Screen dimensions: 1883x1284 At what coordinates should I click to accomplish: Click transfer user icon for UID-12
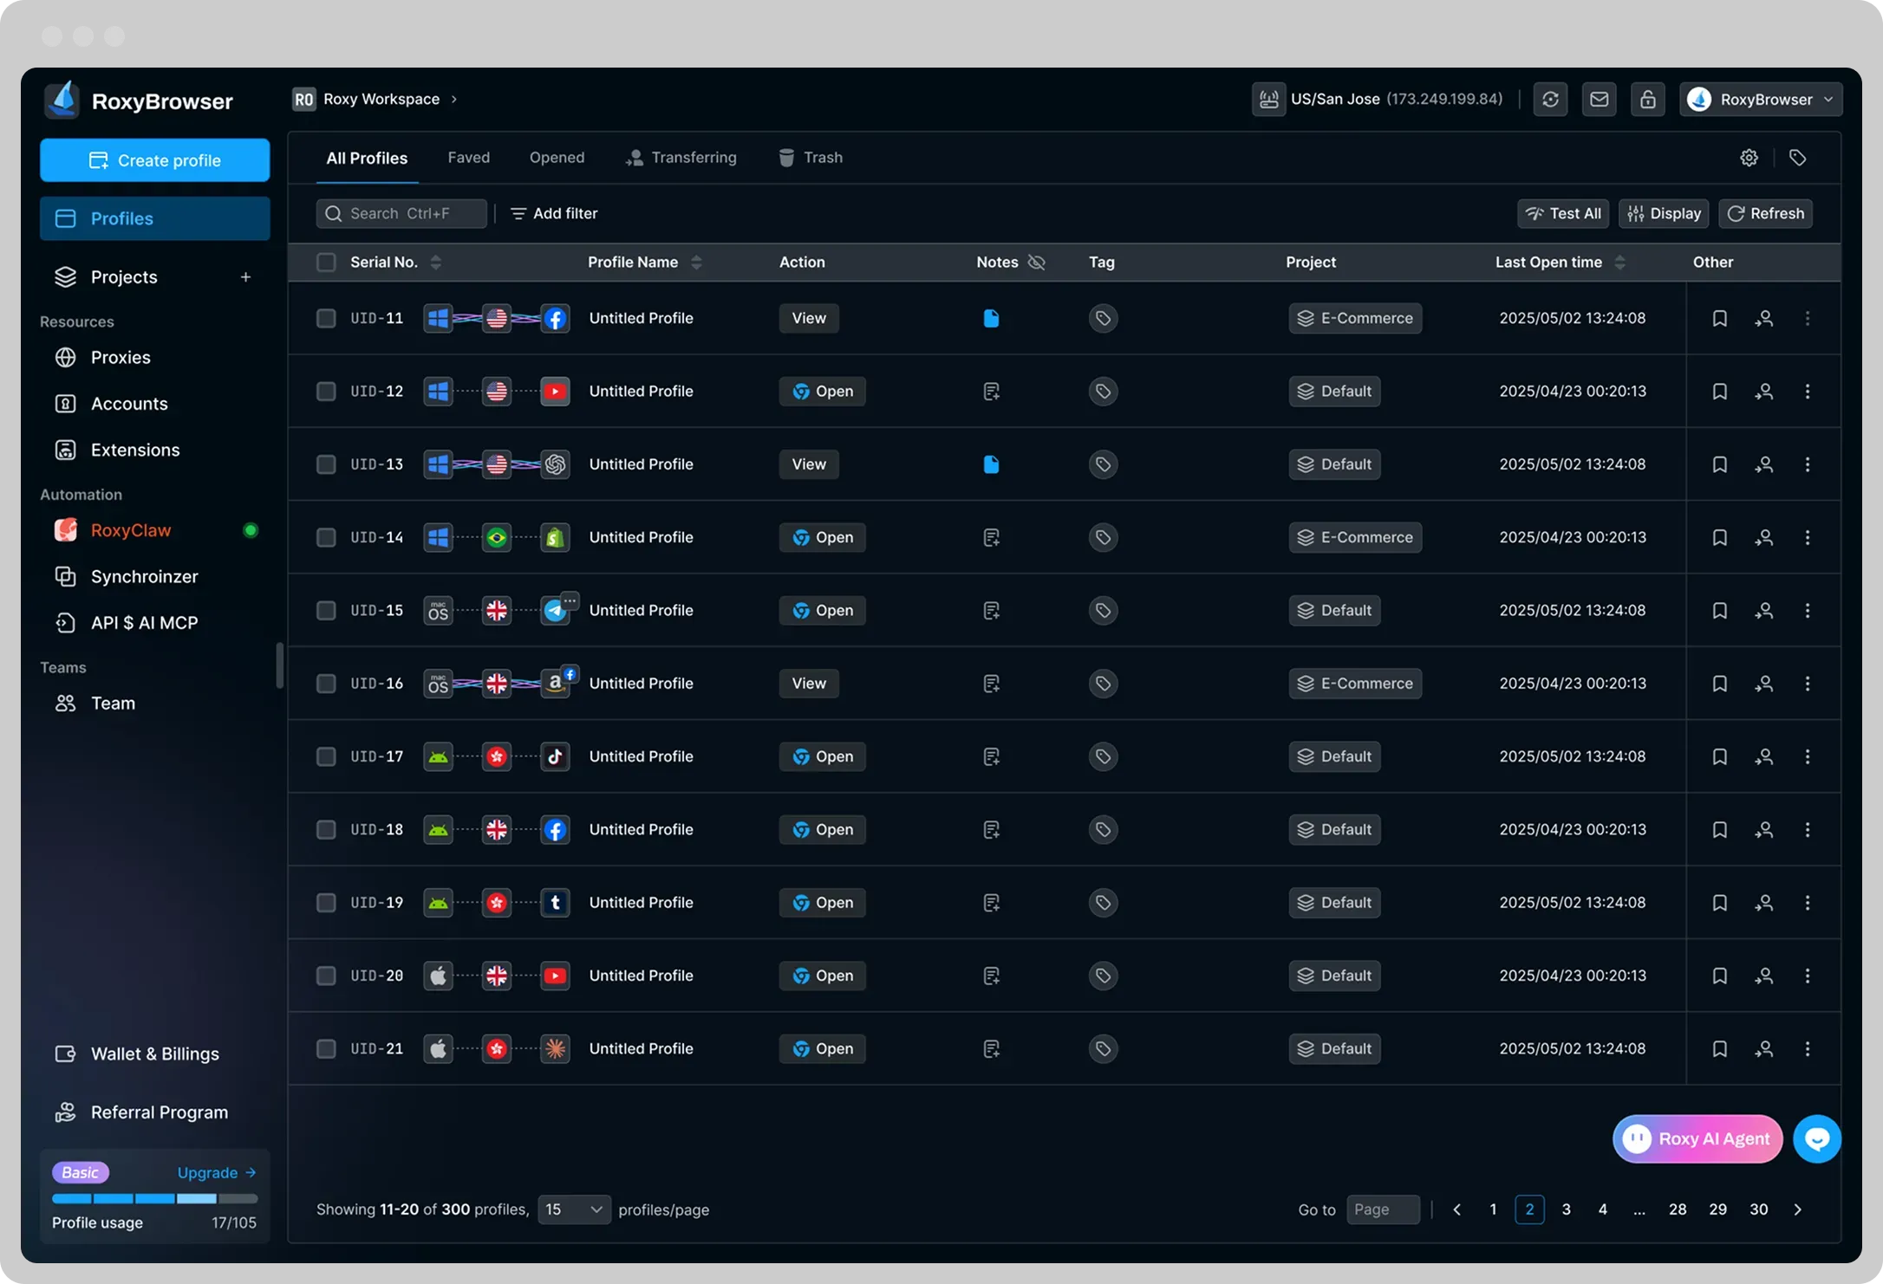(x=1763, y=392)
